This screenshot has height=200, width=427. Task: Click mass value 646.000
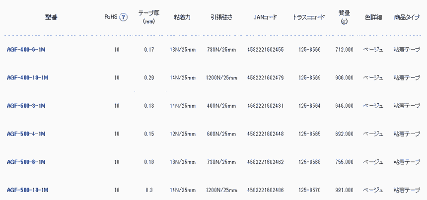pyautogui.click(x=344, y=106)
